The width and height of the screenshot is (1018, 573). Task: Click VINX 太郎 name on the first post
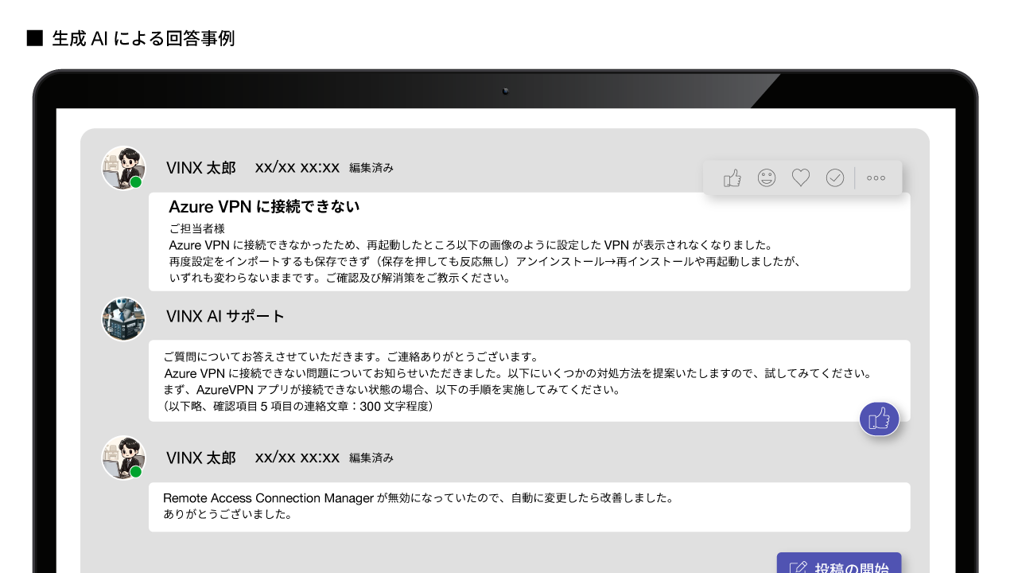(200, 168)
